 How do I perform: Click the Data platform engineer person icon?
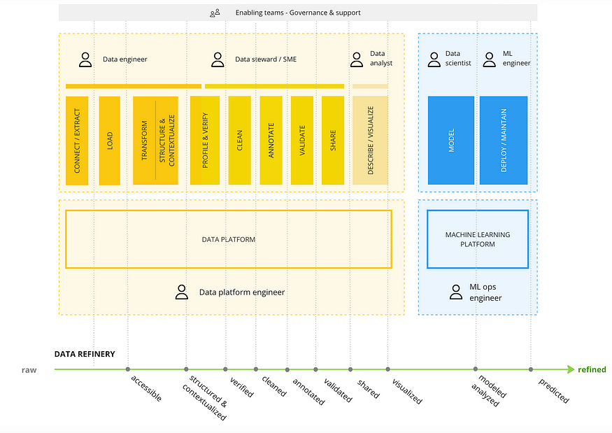point(182,292)
